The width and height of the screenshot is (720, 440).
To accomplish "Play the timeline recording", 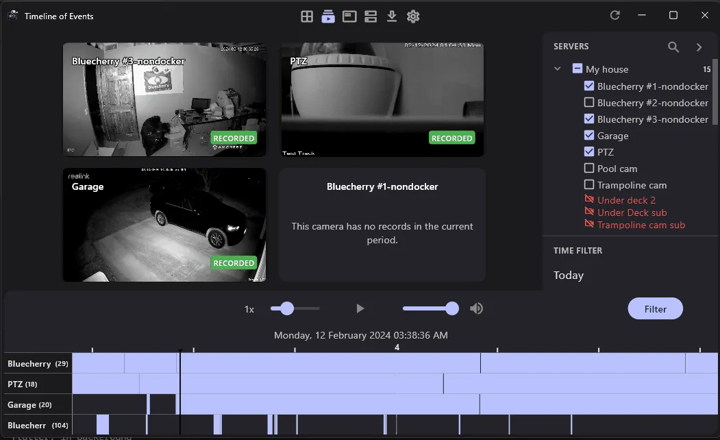I will pos(360,308).
